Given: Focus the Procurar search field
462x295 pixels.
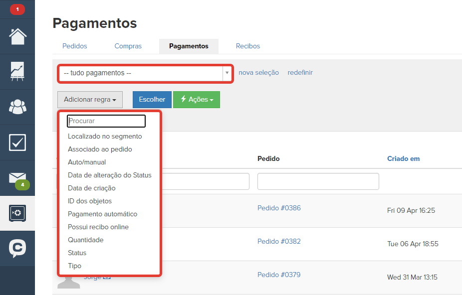Looking at the screenshot, I should click(106, 121).
